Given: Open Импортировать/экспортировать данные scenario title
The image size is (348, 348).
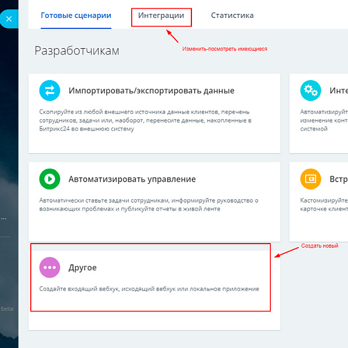Looking at the screenshot, I should [x=151, y=90].
